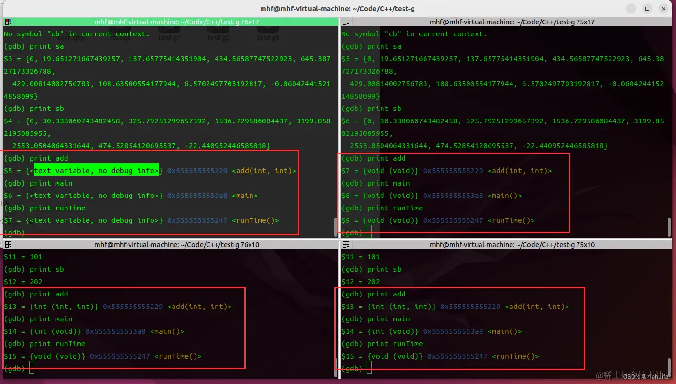676x384 pixels.
Task: Grab the scrollbar thumb in the 76x10 pane
Action: click(335, 367)
